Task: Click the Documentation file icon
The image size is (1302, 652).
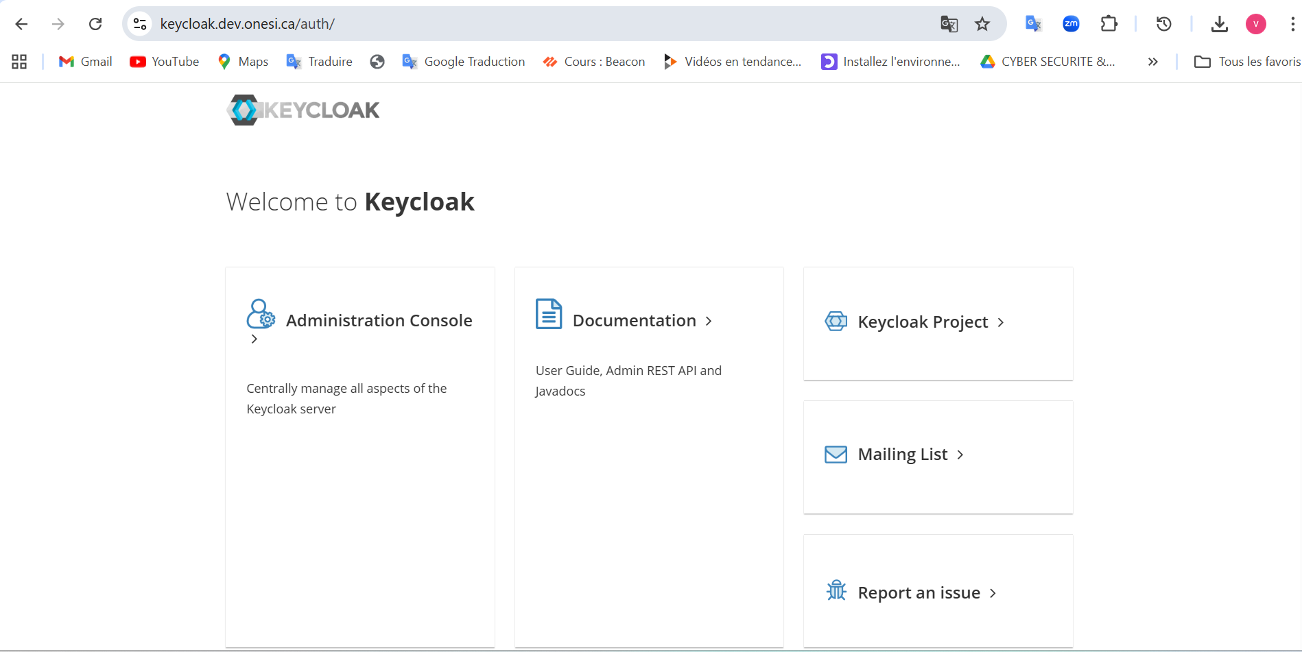Action: 548,314
